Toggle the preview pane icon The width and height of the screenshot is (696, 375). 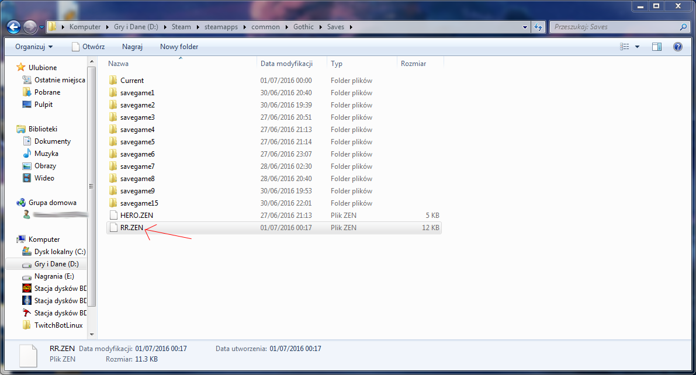pos(657,47)
